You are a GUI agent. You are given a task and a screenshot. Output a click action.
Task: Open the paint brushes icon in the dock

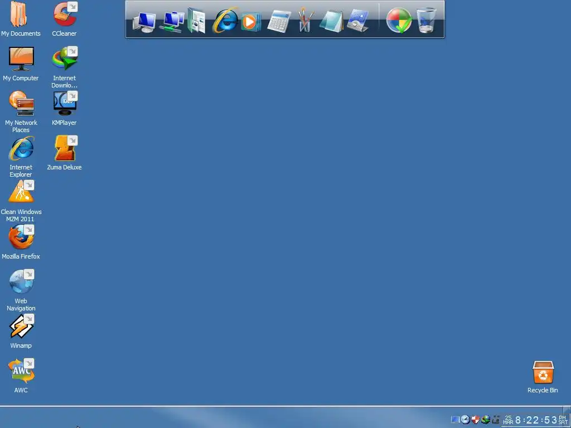pos(305,21)
